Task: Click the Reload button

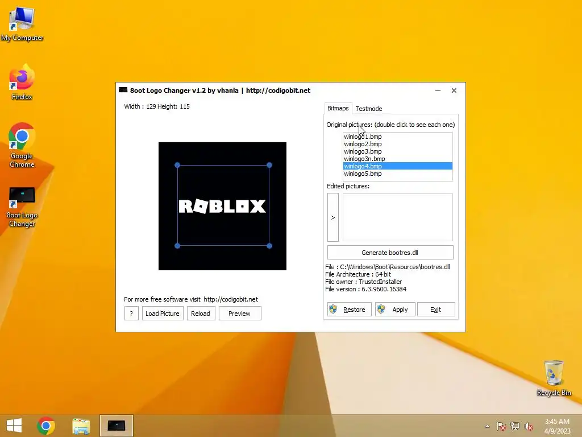Action: coord(201,314)
